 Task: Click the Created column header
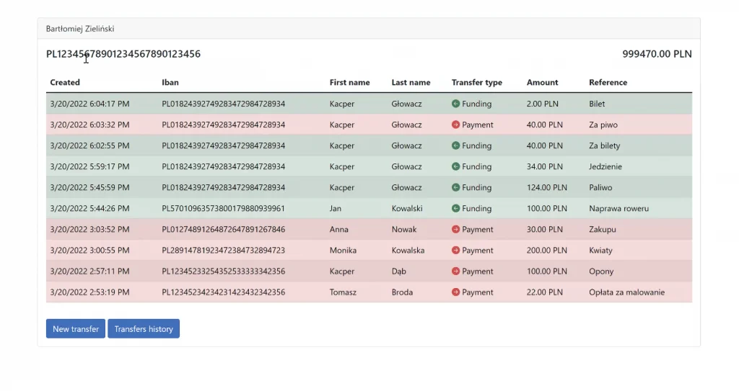click(65, 82)
